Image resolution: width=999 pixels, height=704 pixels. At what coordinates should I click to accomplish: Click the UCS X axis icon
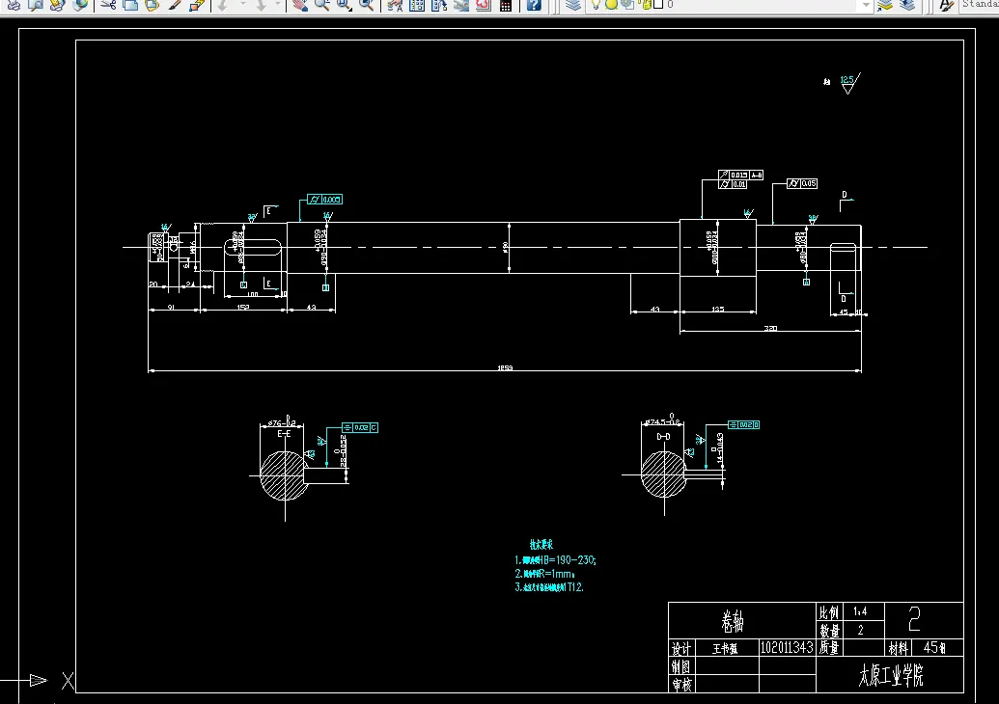68,681
